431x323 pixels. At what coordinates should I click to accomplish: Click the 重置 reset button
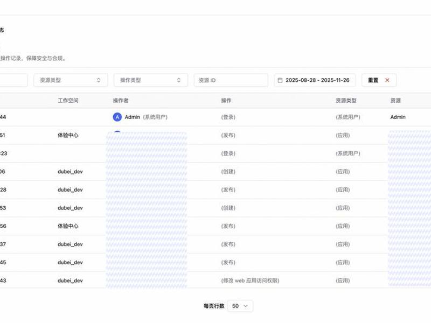(379, 80)
